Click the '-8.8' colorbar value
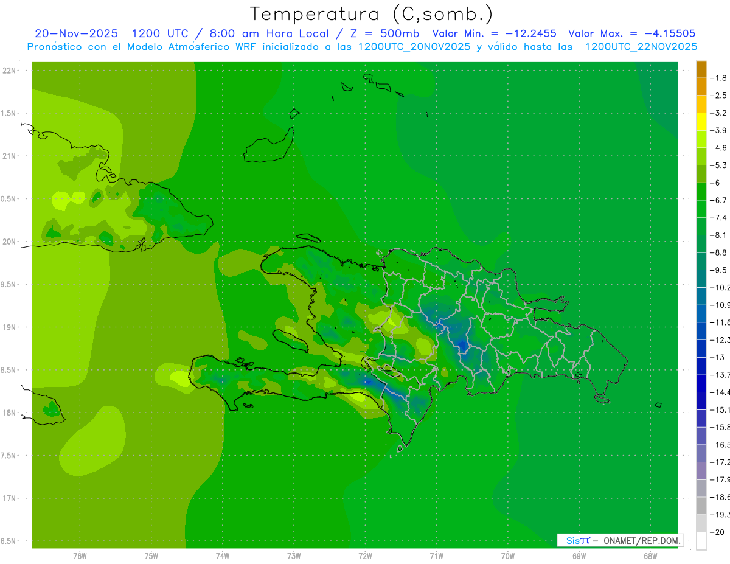730x564 pixels. click(718, 252)
